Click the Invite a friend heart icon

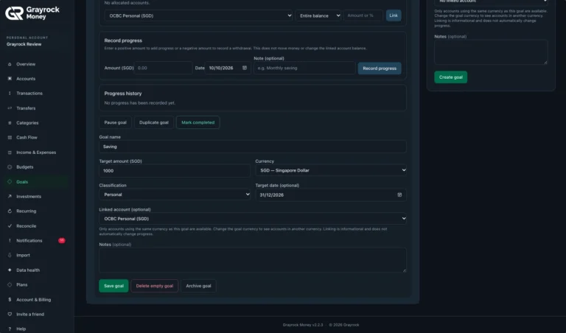tap(10, 315)
